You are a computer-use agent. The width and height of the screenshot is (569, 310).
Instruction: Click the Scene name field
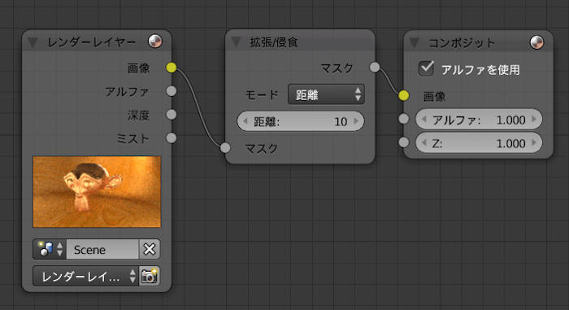click(x=102, y=249)
